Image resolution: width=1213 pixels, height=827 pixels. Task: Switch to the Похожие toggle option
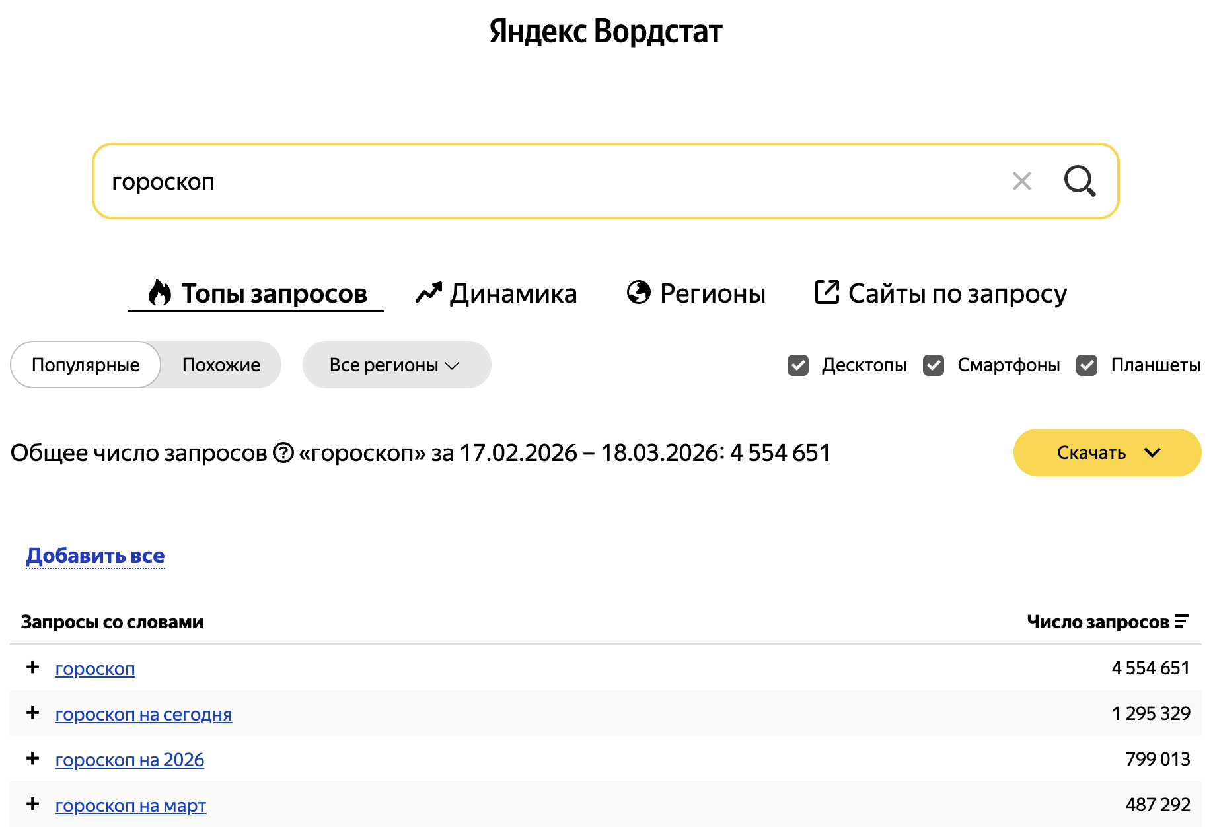tap(221, 365)
